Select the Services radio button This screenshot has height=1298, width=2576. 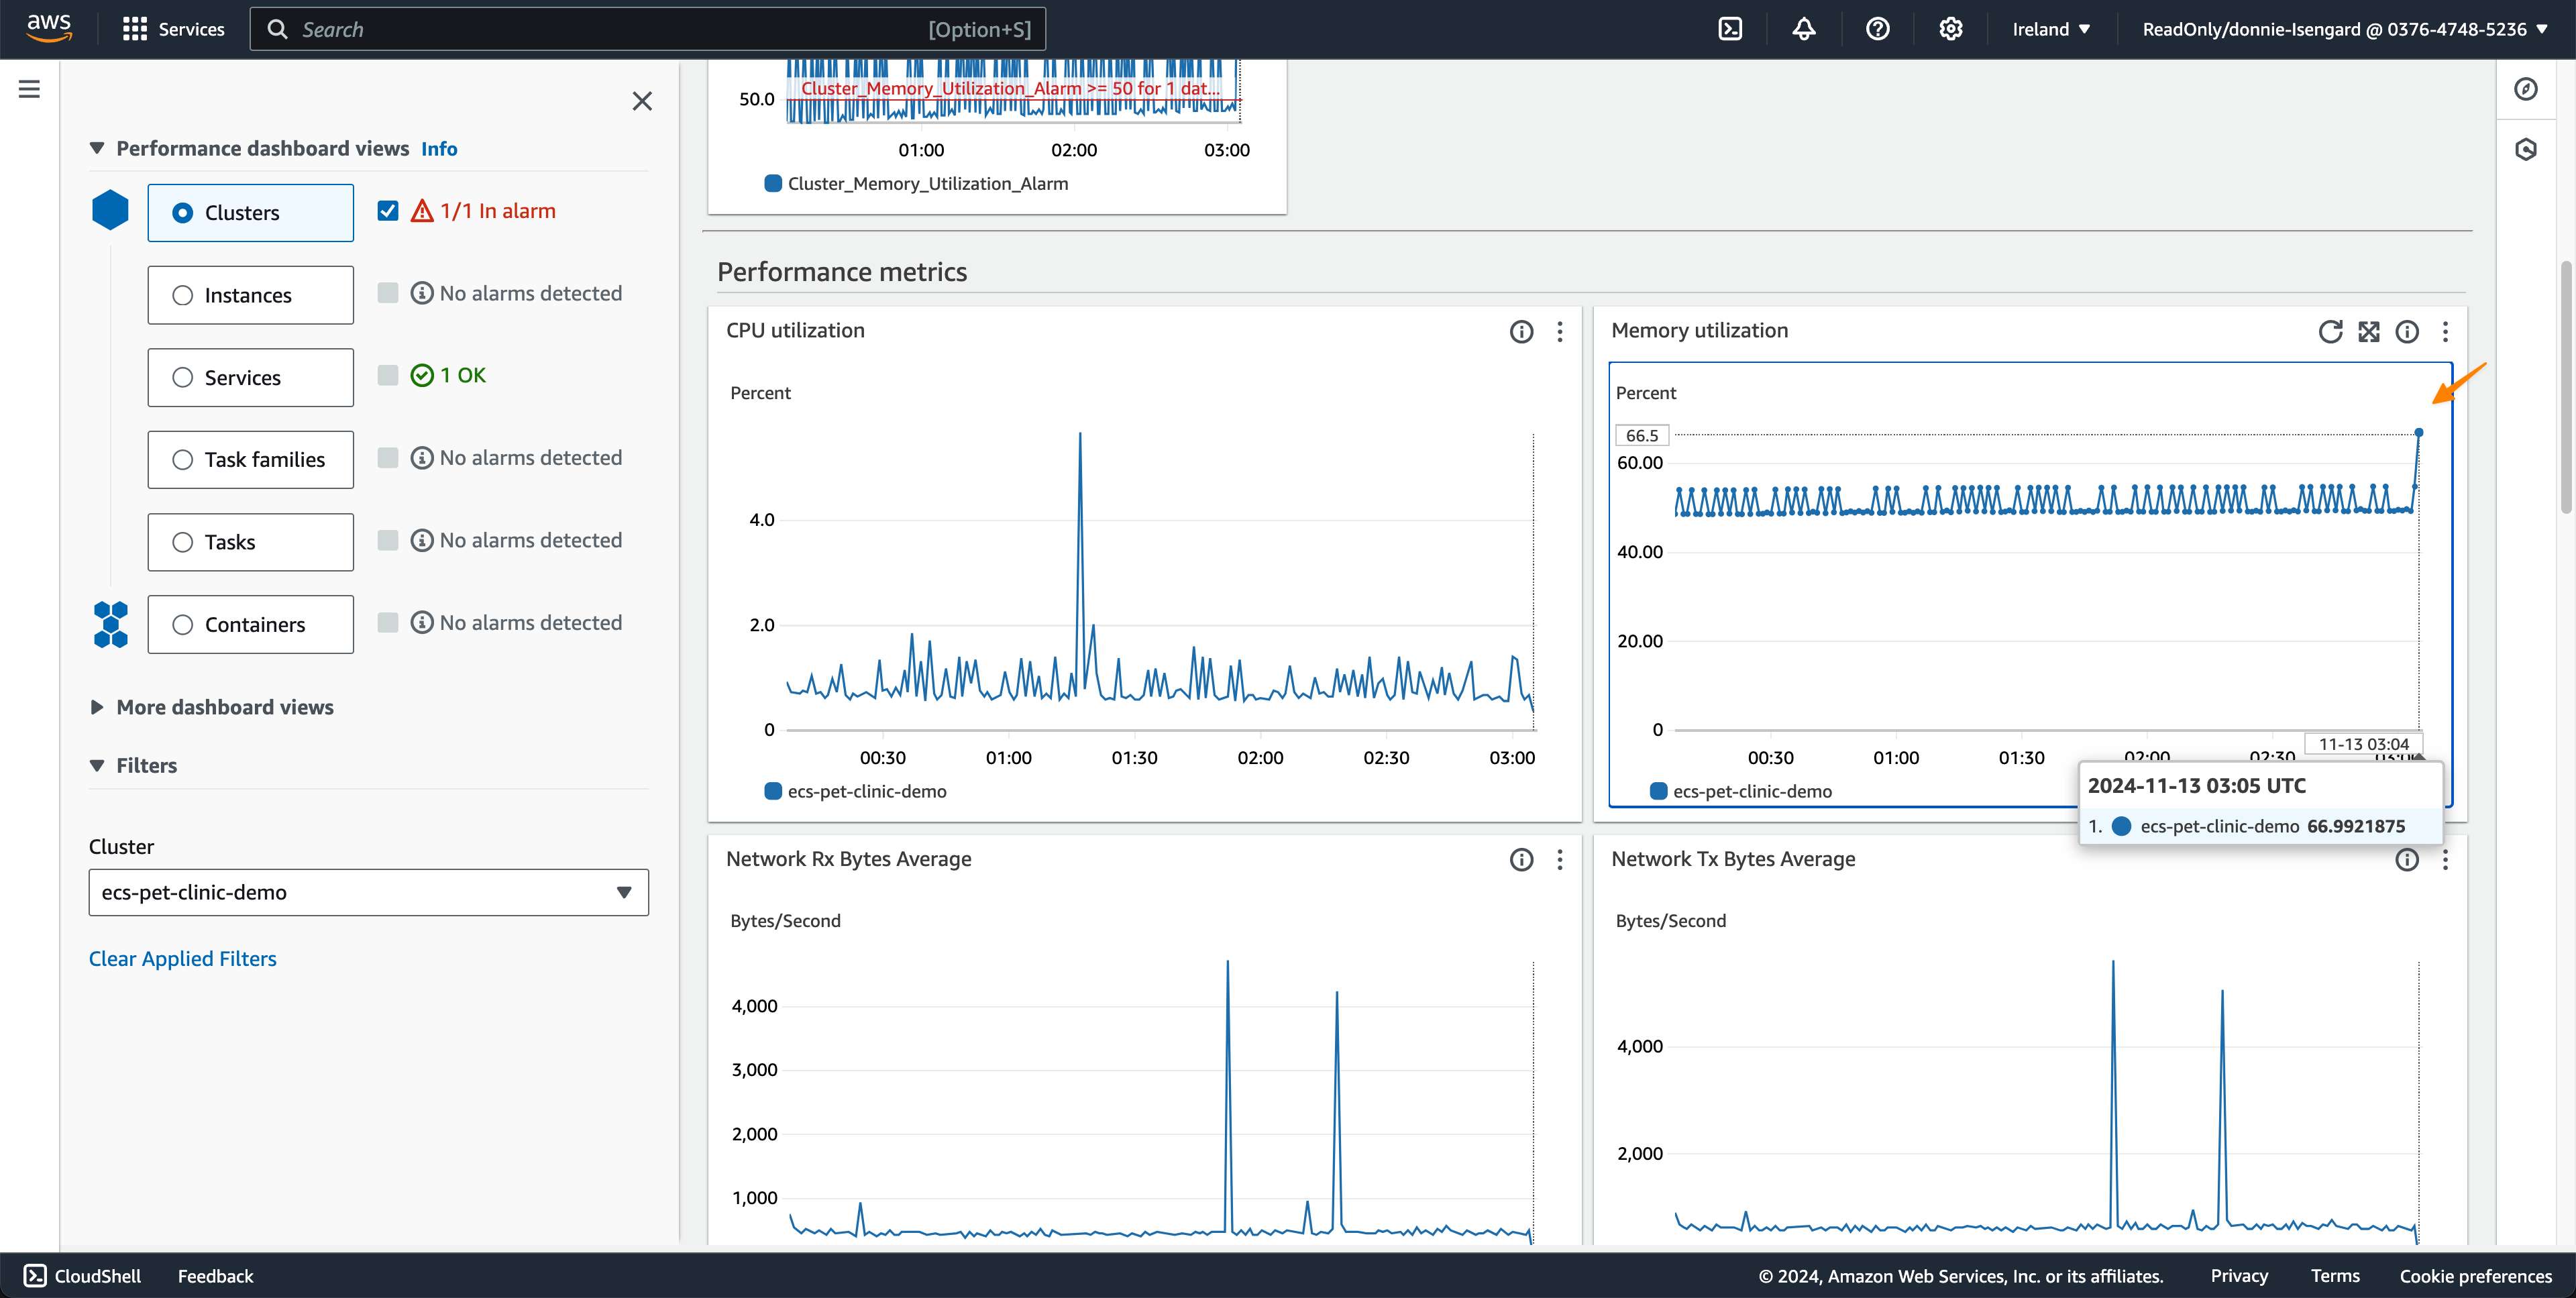click(x=182, y=377)
